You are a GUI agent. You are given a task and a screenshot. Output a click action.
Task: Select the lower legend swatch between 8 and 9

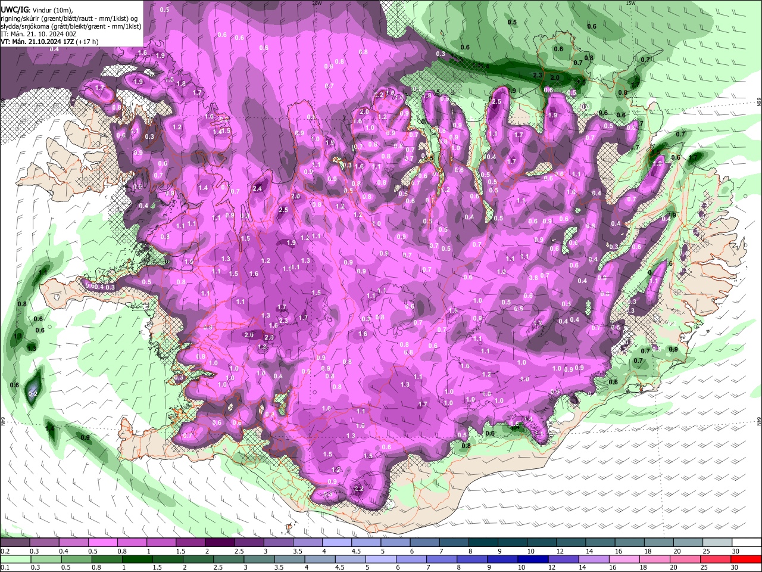[473, 559]
